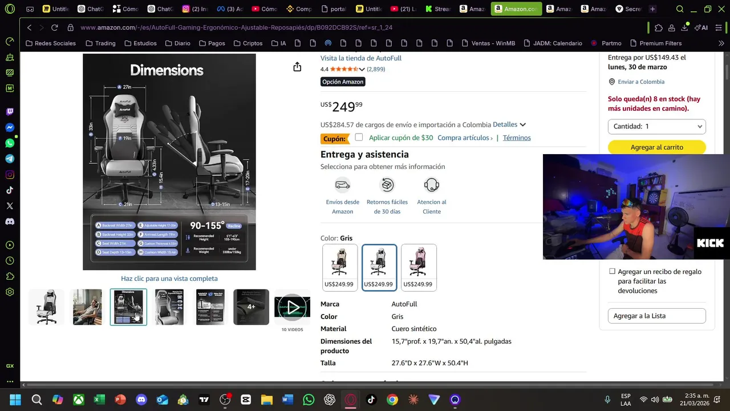Click the Amazon URL address bar
730x411 pixels.
pos(236,27)
